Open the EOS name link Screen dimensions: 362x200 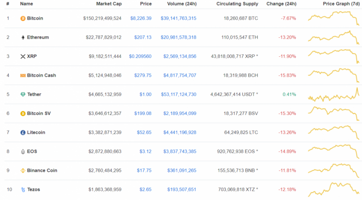pyautogui.click(x=32, y=151)
